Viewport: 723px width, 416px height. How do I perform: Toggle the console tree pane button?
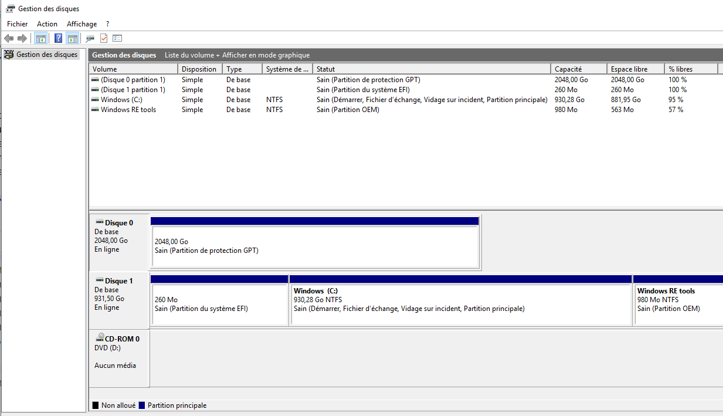click(x=41, y=39)
